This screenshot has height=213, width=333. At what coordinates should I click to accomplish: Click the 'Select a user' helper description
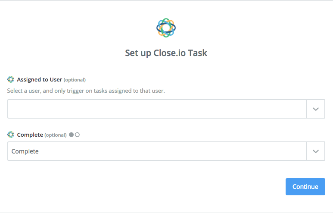[86, 91]
